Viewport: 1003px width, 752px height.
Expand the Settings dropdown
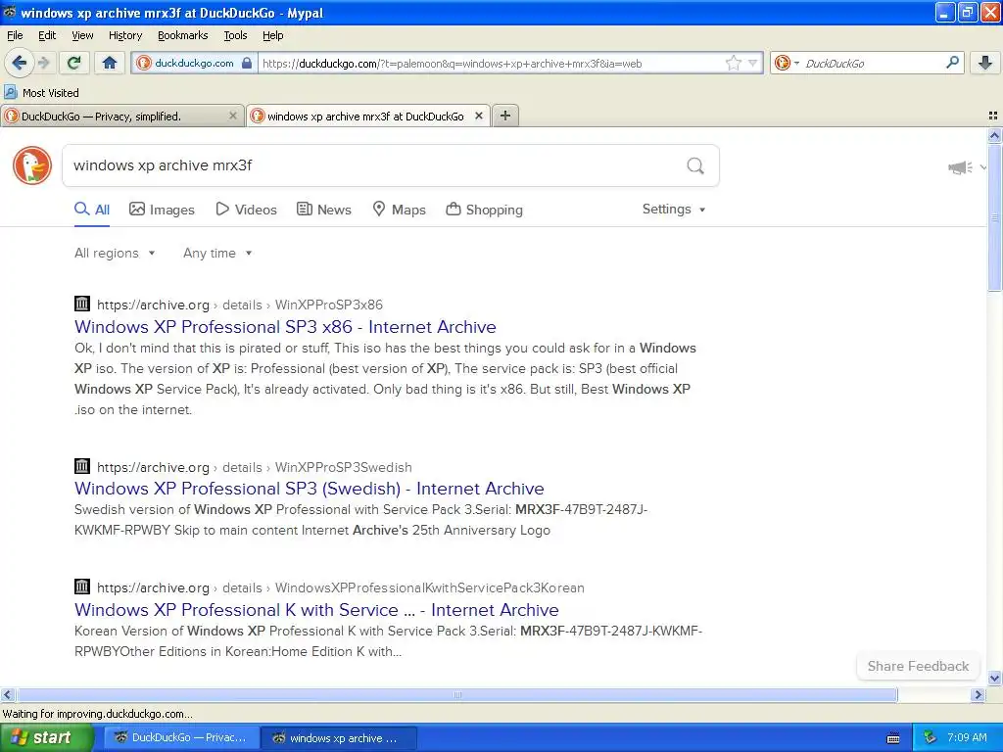coord(674,210)
